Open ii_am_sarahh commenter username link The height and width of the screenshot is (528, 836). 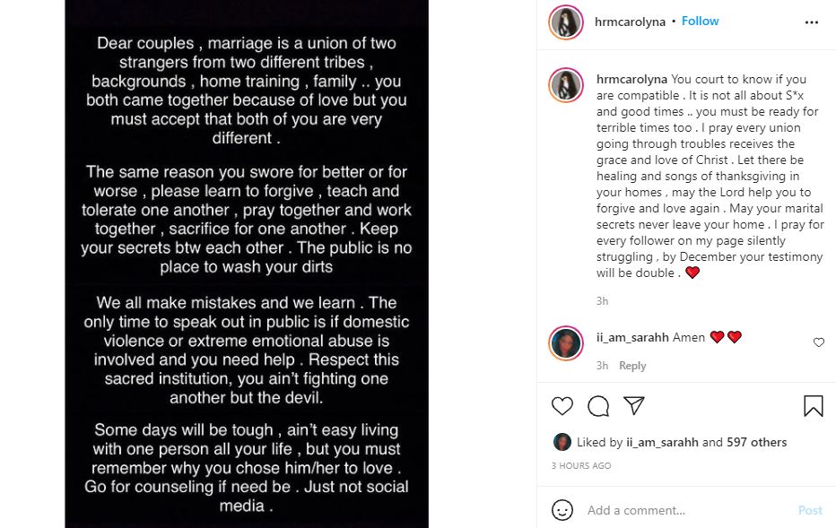pyautogui.click(x=632, y=337)
